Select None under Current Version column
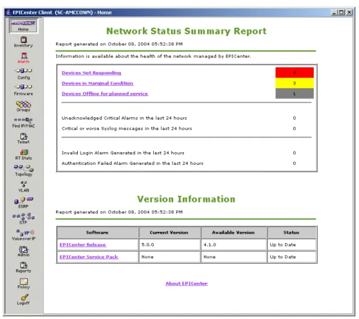The height and width of the screenshot is (319, 359). 170,257
